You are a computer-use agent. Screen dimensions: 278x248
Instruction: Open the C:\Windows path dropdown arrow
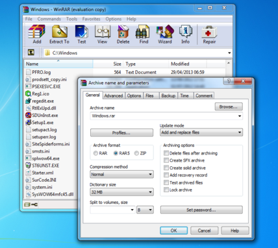[229, 53]
